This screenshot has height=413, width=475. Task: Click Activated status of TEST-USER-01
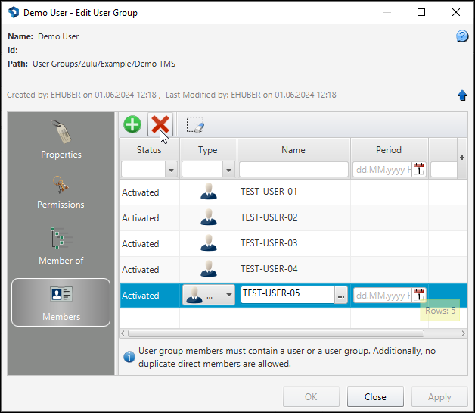coord(140,192)
